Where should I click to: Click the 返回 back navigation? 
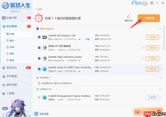click(38, 9)
